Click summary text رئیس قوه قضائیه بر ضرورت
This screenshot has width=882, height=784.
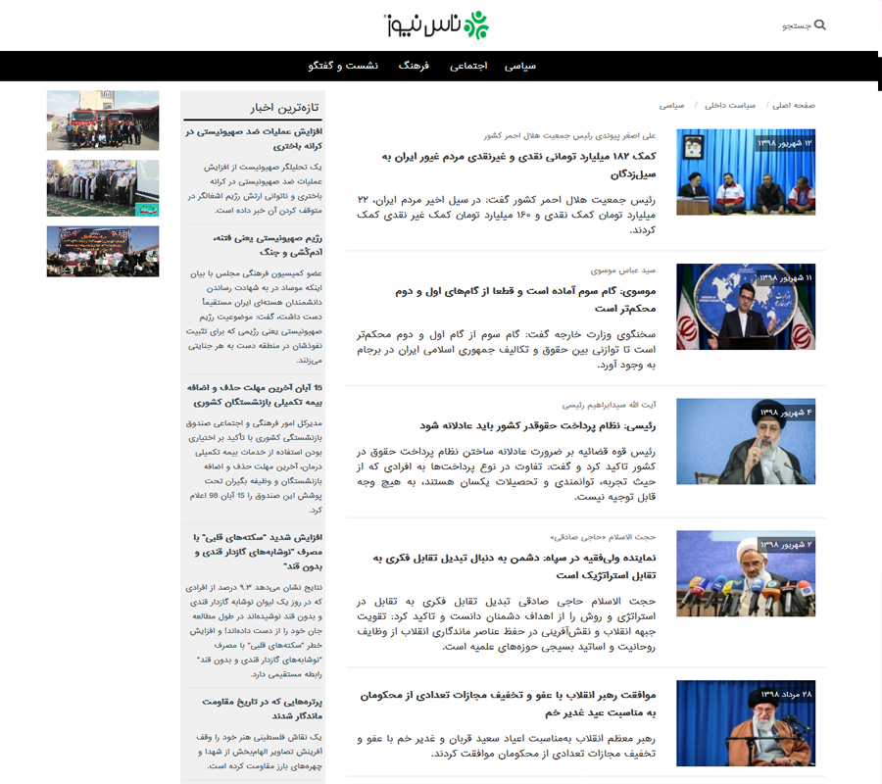point(507,474)
